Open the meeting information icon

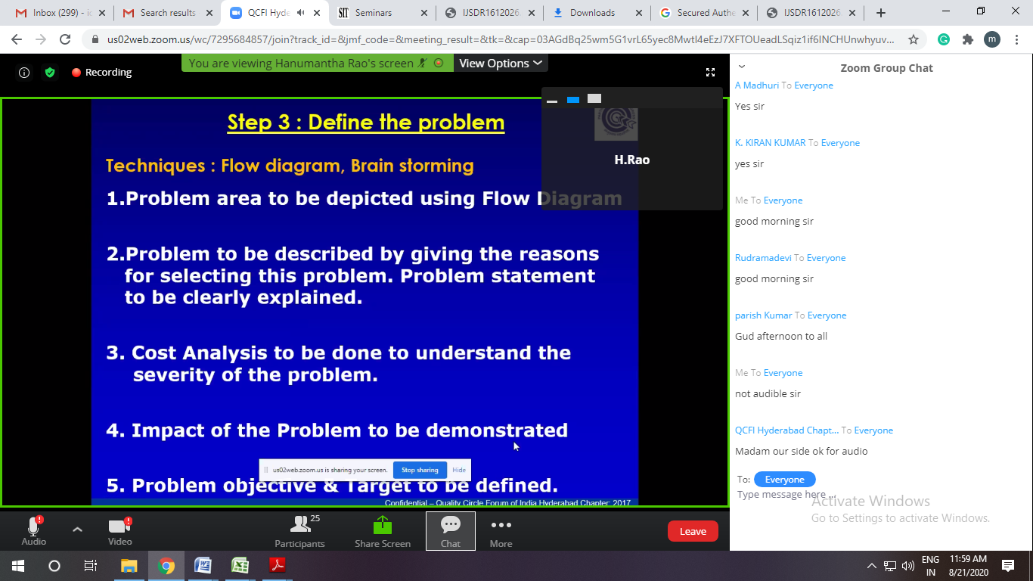[x=24, y=73]
